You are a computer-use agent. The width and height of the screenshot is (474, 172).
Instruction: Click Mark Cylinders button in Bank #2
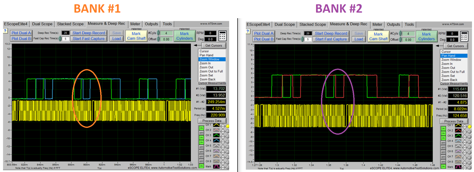coord(426,36)
